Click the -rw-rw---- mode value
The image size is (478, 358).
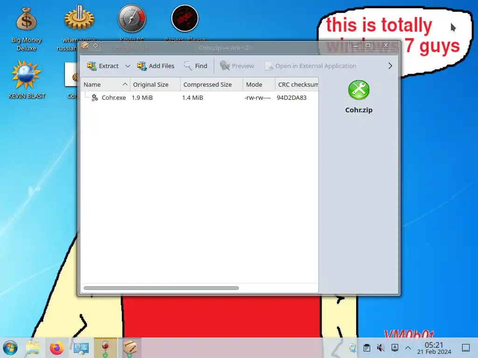pos(258,97)
